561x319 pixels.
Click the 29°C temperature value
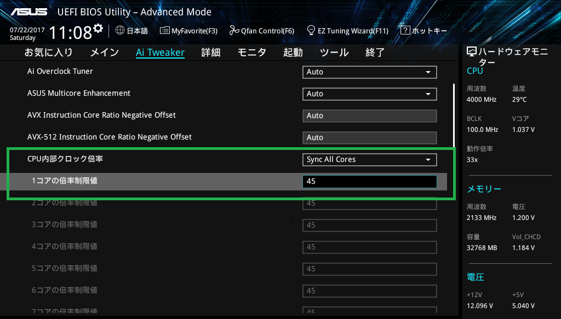(519, 100)
